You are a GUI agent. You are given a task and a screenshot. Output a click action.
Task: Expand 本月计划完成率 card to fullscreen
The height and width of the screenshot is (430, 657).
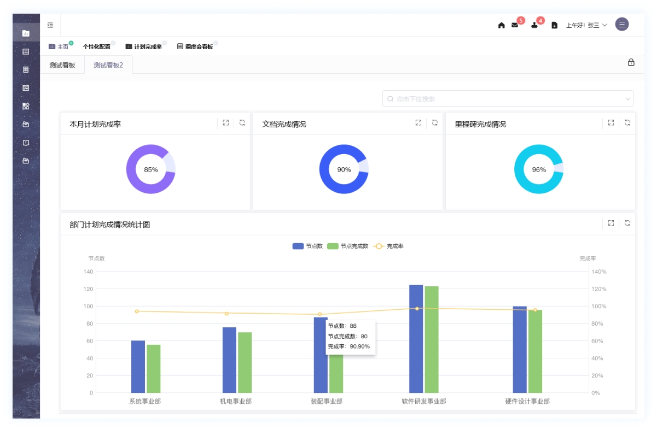pyautogui.click(x=225, y=123)
